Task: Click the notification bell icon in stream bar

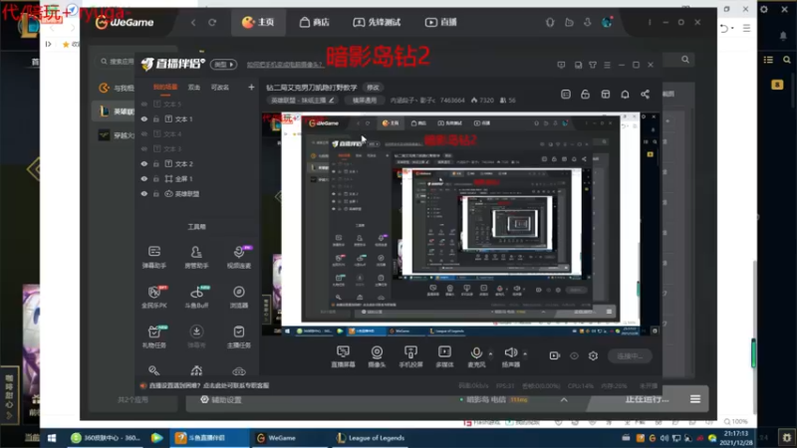Action: click(625, 95)
